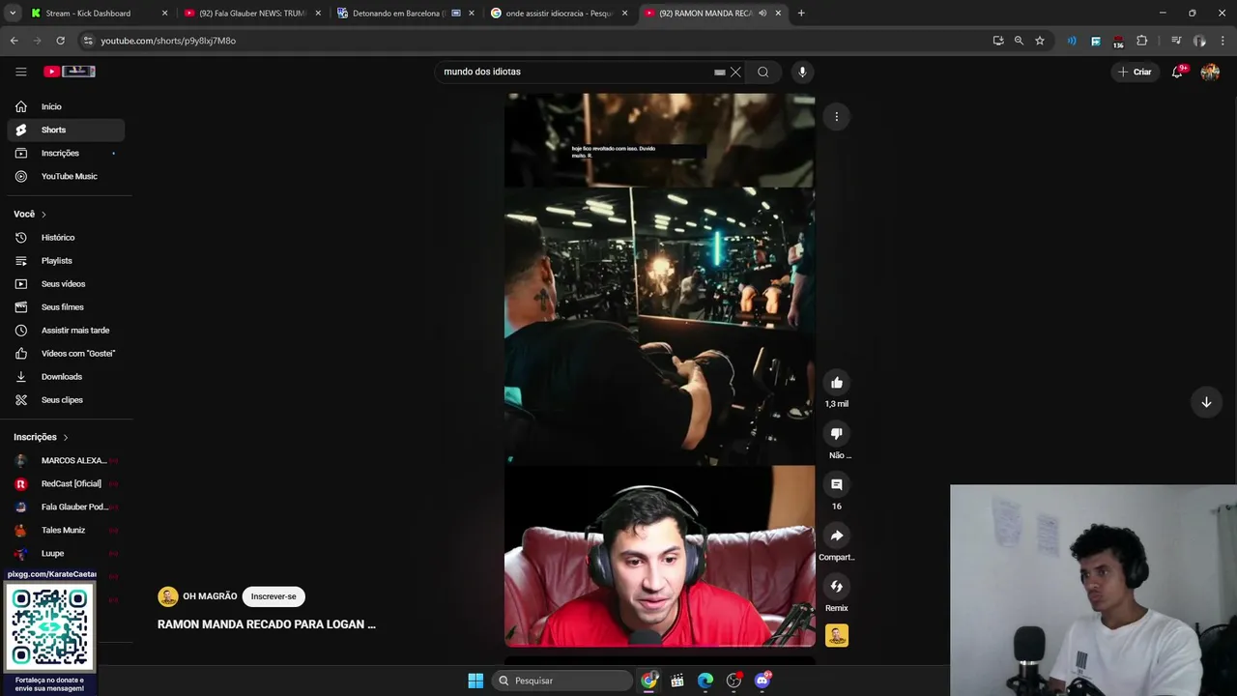Viewport: 1237px width, 696px height.
Task: Click the install app icon in address bar
Action: pos(998,41)
